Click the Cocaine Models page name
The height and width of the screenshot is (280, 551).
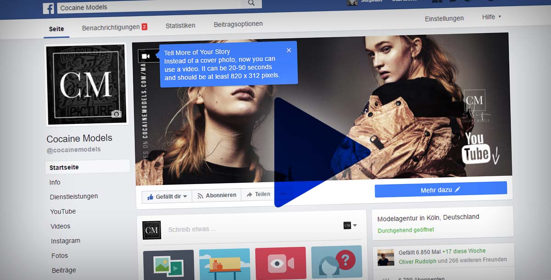pos(79,139)
